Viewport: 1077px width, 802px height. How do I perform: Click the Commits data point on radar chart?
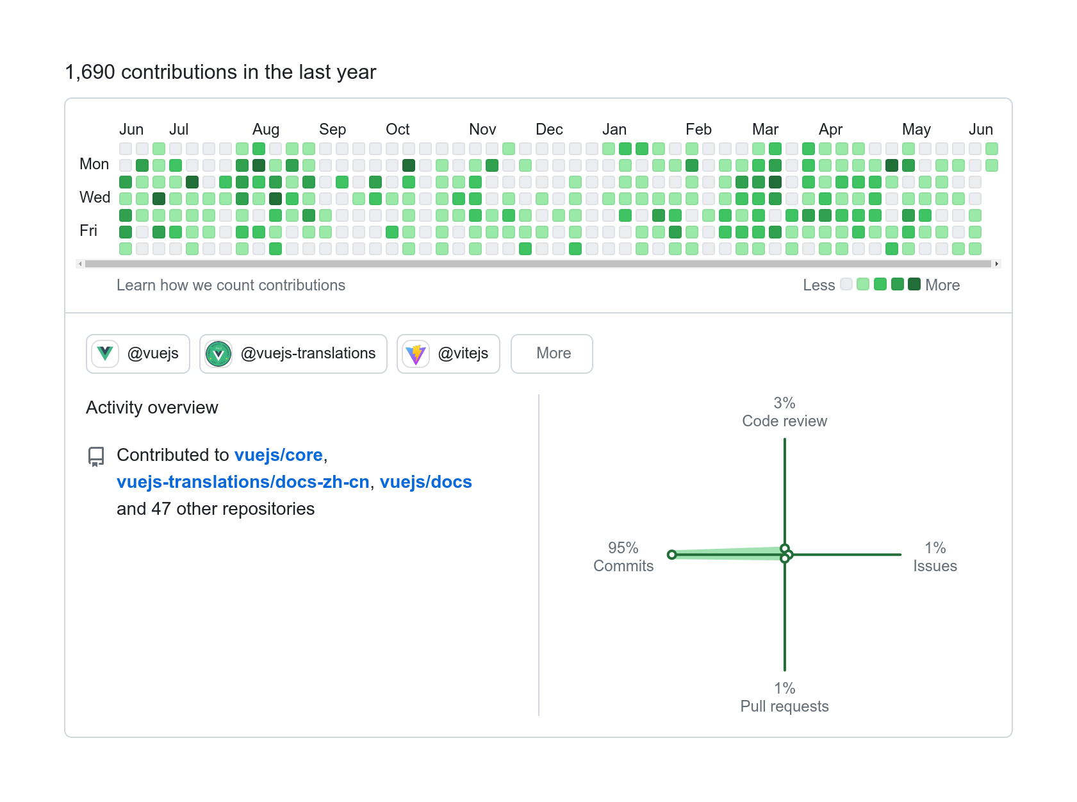tap(671, 555)
